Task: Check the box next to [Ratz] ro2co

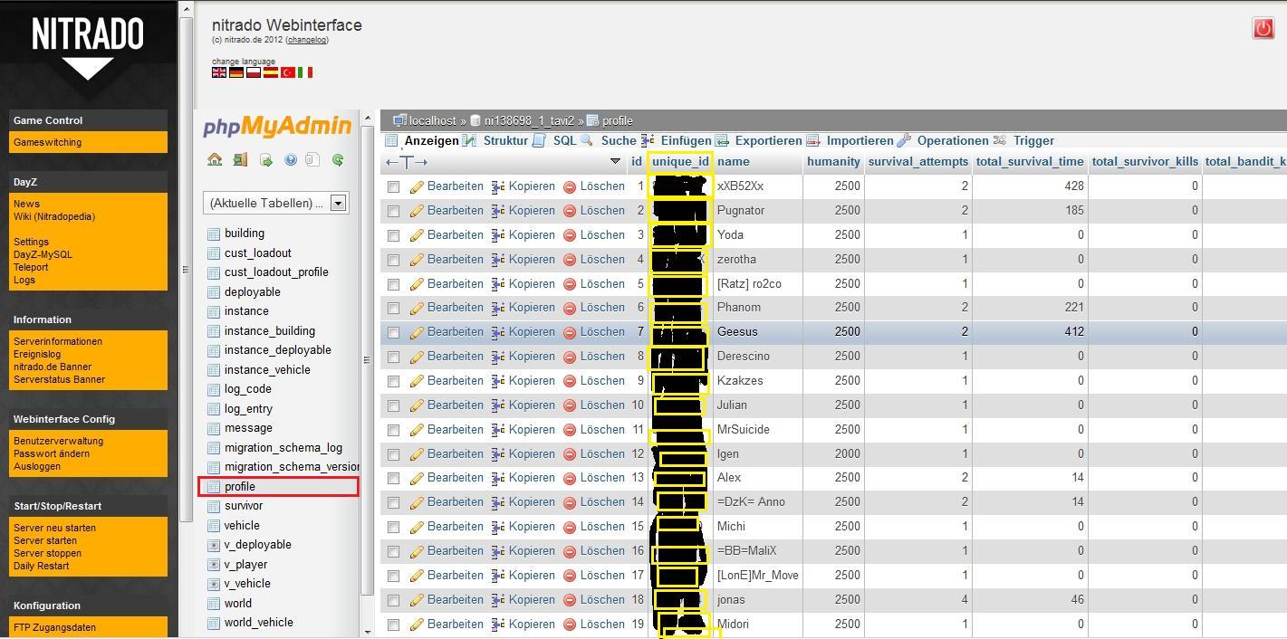Action: (x=393, y=284)
